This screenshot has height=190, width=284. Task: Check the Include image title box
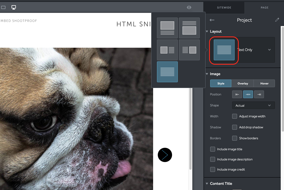pyautogui.click(x=213, y=149)
